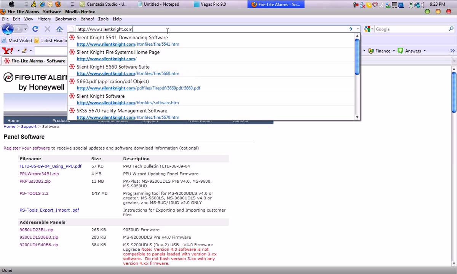
Task: Open the Google search engine selector
Action: tap(368, 29)
